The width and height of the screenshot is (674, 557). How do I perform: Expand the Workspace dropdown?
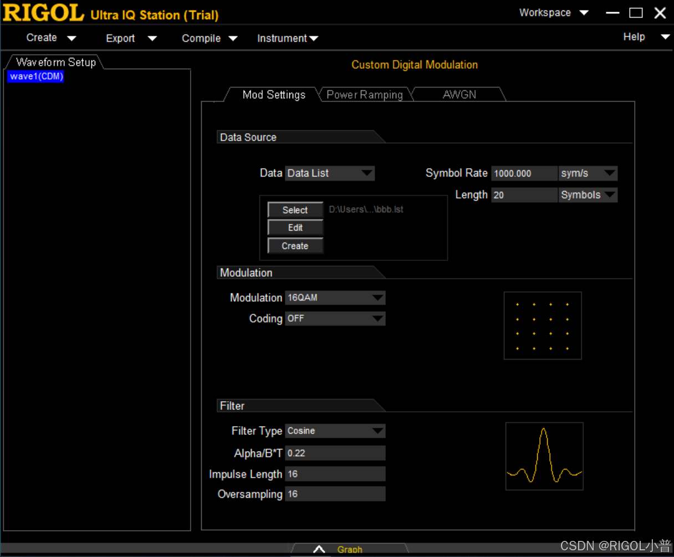553,12
